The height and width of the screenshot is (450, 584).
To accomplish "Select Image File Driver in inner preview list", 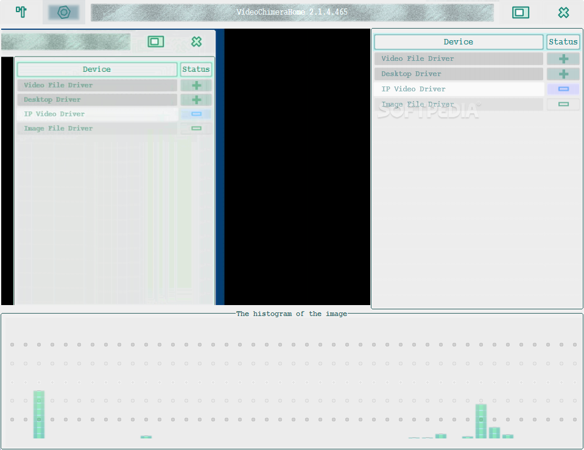I will point(97,128).
